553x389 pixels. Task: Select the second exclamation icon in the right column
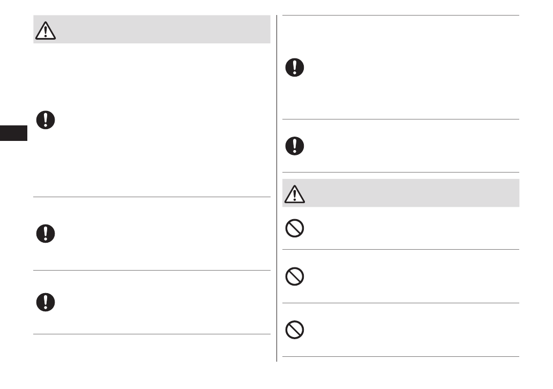click(x=295, y=146)
